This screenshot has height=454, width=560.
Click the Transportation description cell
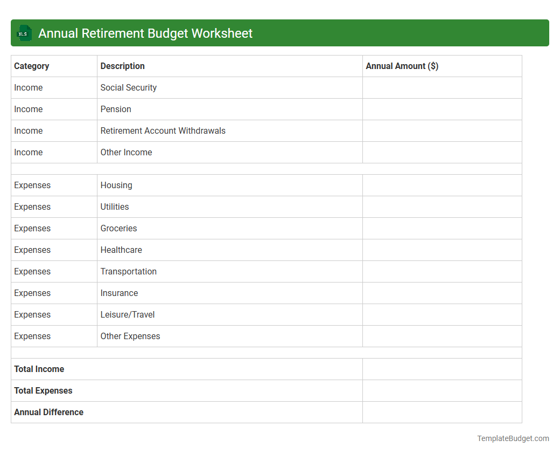pos(129,271)
